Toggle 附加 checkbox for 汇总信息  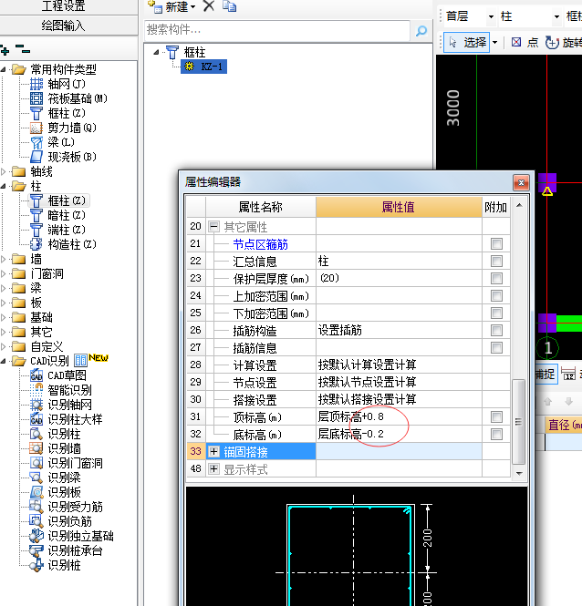496,262
